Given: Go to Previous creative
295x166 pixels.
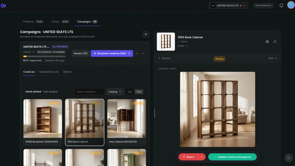Looking at the screenshot, I should 164,58.
